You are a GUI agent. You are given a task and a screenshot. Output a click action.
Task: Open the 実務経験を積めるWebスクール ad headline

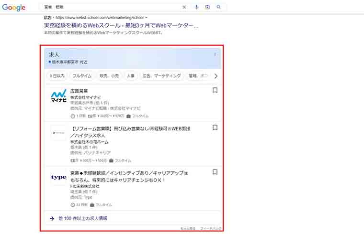coord(121,25)
